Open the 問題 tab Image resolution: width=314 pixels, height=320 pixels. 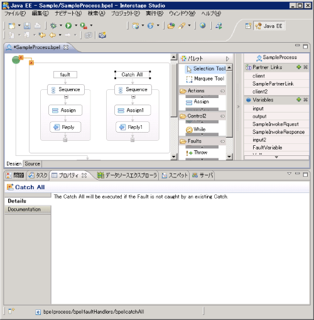(15, 175)
